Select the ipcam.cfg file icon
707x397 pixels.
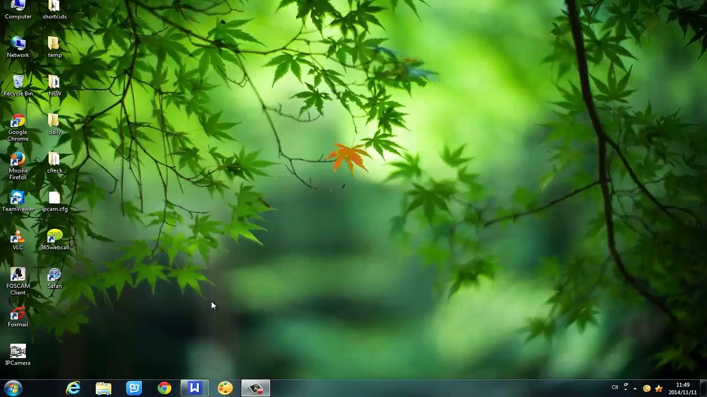(x=55, y=202)
